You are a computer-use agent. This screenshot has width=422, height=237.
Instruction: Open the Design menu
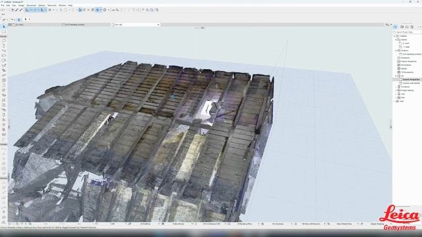(21, 5)
